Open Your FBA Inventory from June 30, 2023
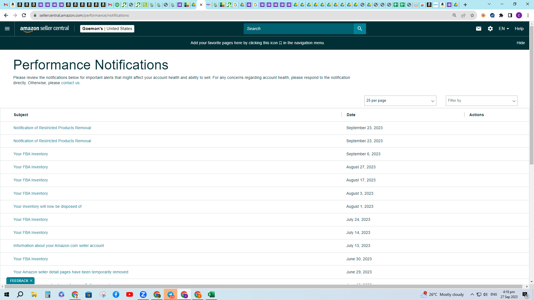534x300 pixels. [31, 259]
